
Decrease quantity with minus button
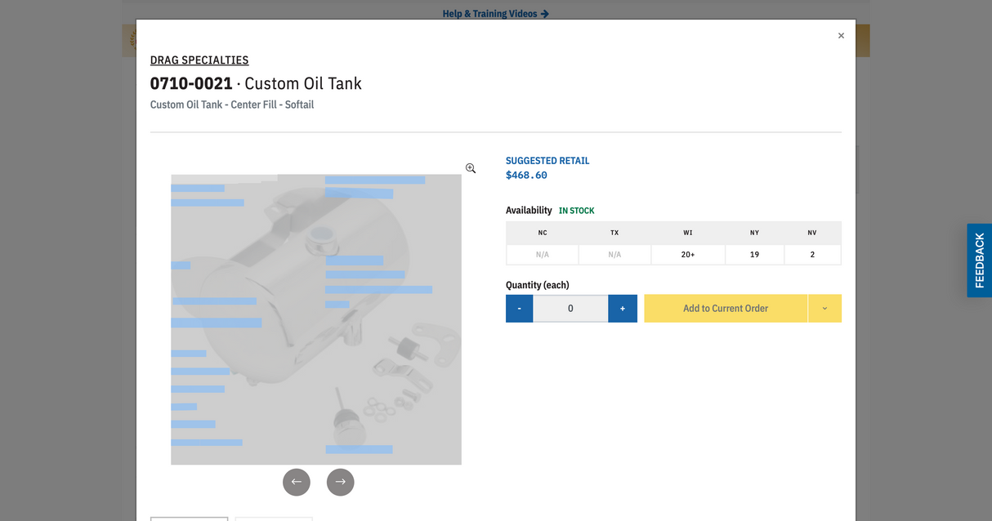519,309
